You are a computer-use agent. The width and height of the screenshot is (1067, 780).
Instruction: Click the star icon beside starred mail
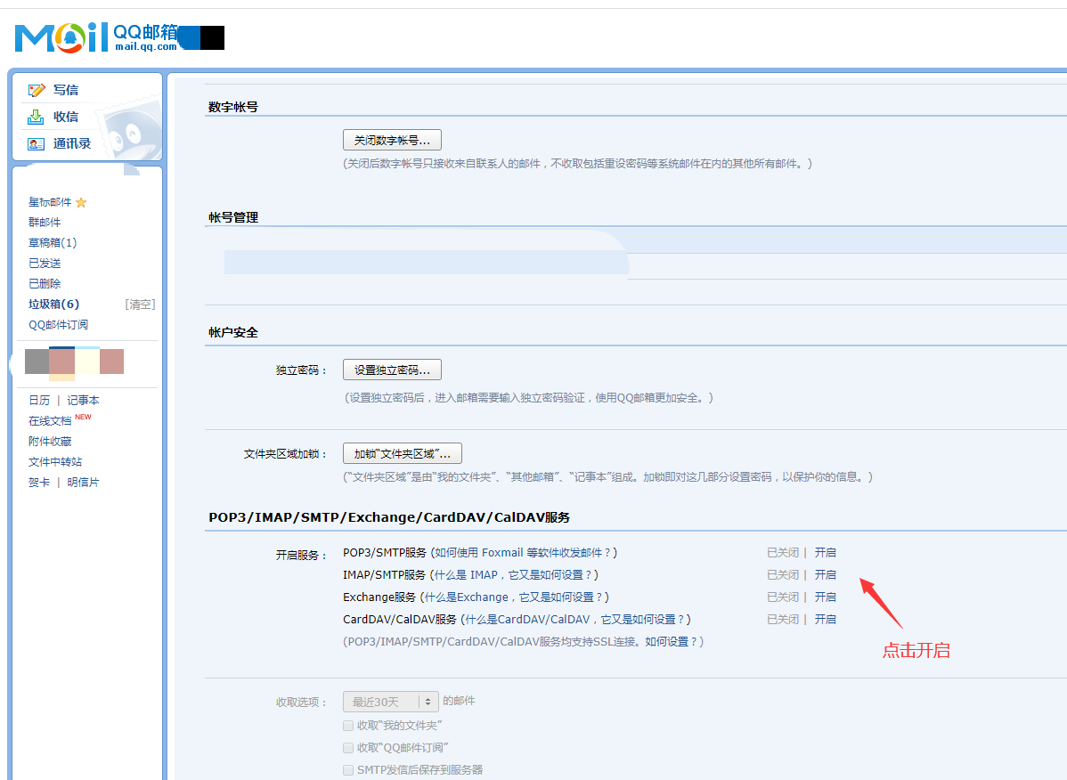tap(81, 203)
